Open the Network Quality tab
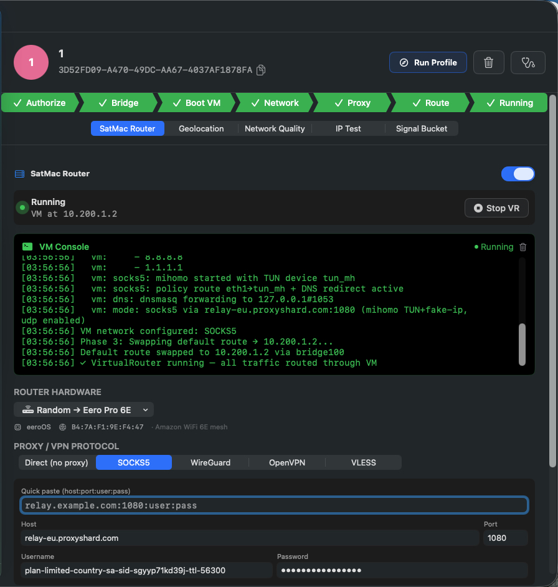The image size is (558, 587). click(x=275, y=128)
